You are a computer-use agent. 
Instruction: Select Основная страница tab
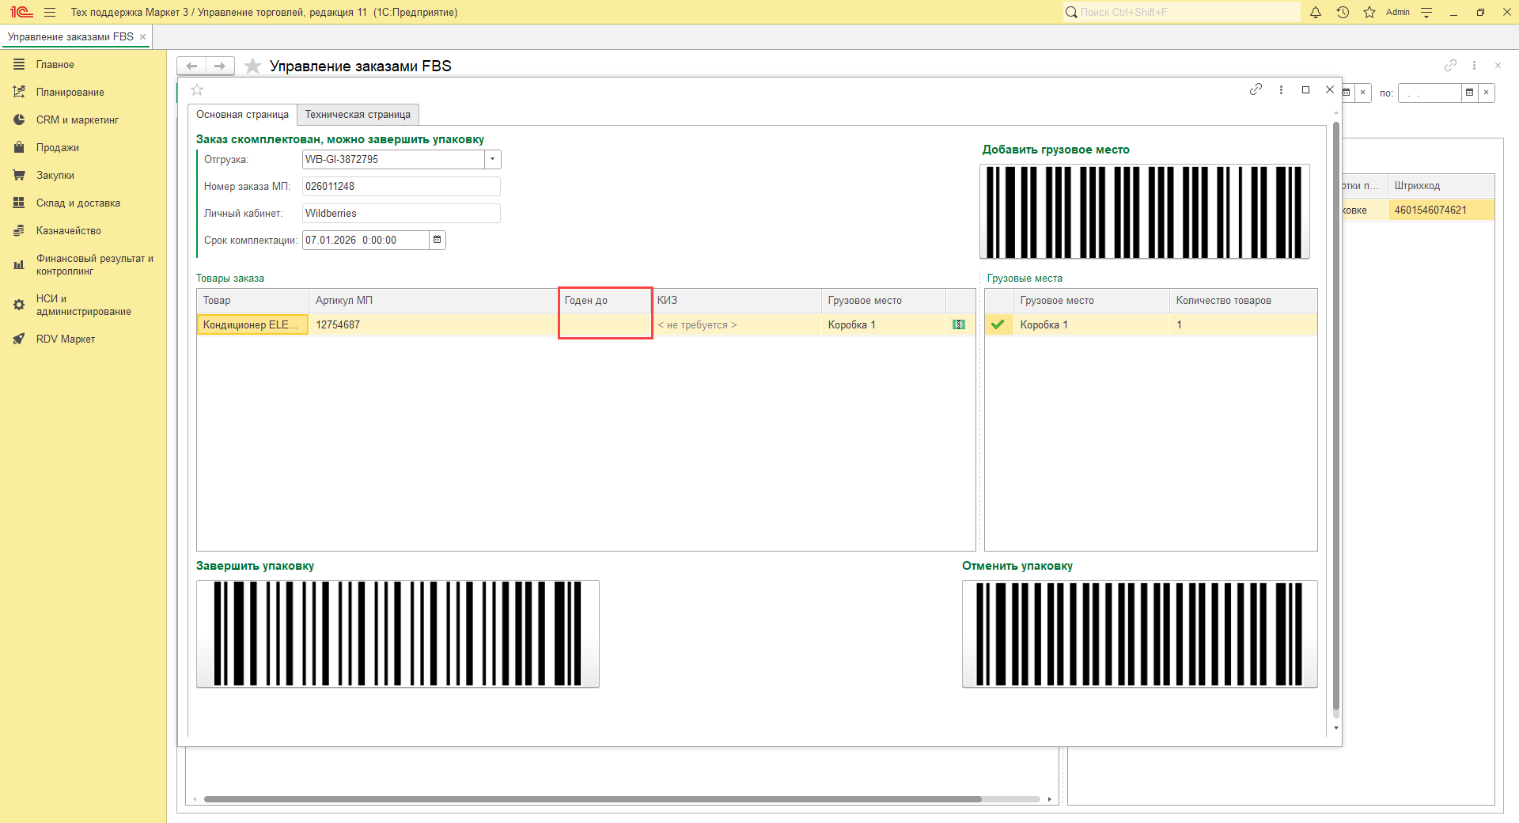(x=242, y=115)
